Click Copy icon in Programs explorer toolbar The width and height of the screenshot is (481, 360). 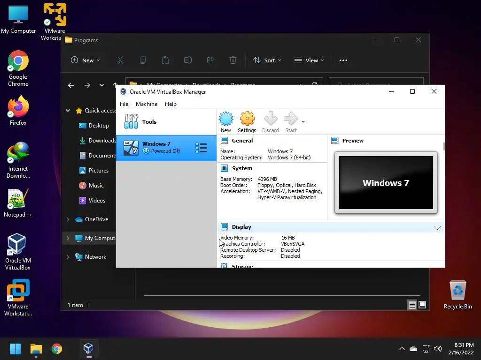point(143,60)
